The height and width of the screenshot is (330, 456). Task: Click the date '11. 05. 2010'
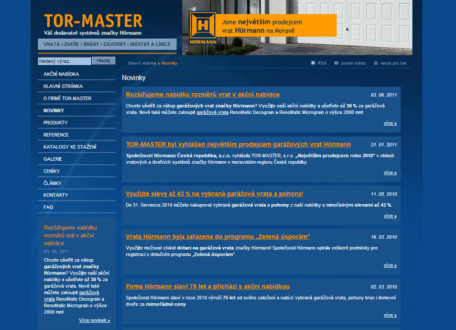tap(384, 194)
